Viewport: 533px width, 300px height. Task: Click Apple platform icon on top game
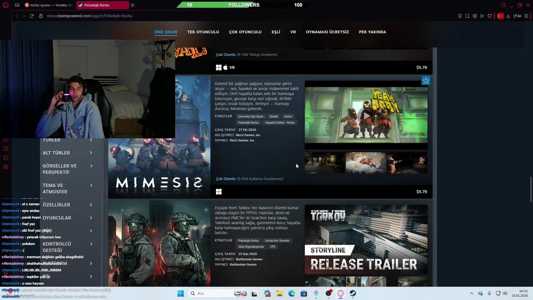[x=225, y=67]
